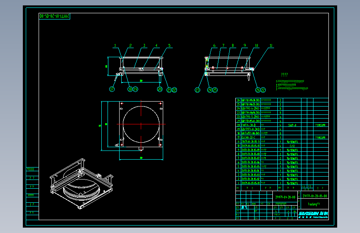Select the circled balloon 19

(x=135, y=89)
